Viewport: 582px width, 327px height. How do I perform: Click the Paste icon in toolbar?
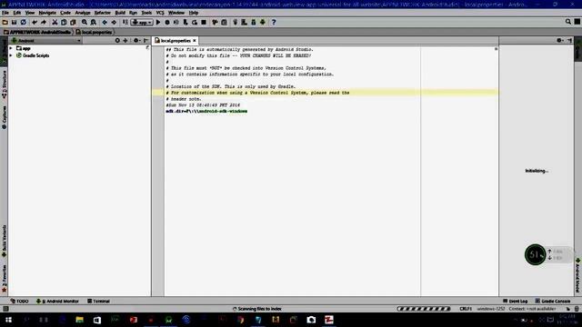(73, 22)
